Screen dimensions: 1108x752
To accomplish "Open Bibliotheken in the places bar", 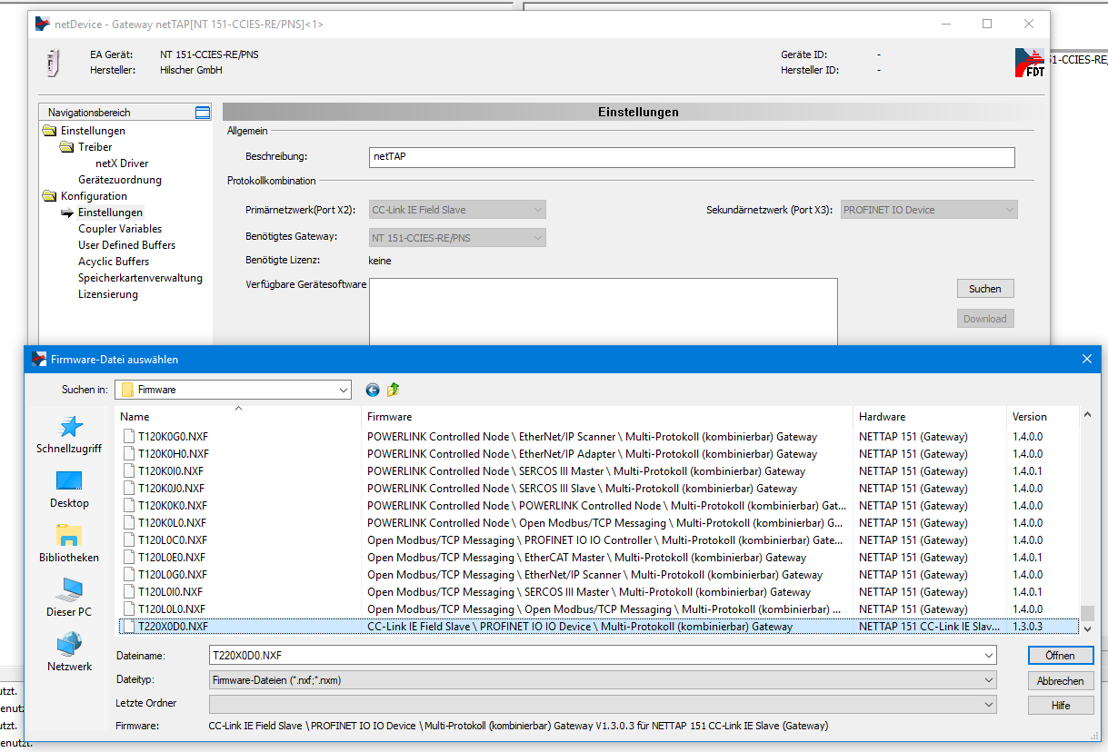I will click(x=69, y=544).
